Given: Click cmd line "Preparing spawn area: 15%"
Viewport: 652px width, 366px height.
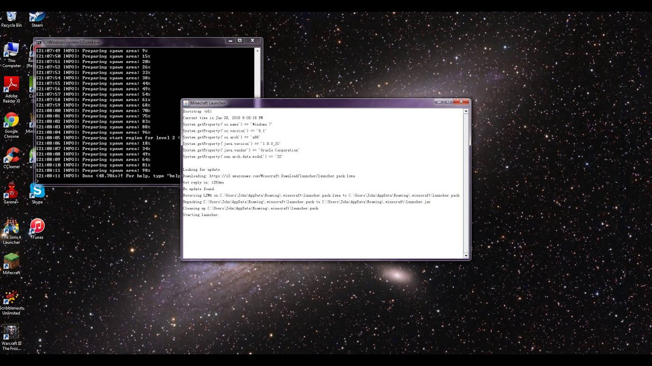Looking at the screenshot, I should point(93,56).
